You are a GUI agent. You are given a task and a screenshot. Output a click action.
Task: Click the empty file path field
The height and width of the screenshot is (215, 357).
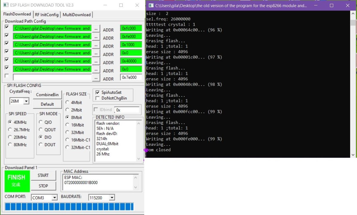(52, 77)
